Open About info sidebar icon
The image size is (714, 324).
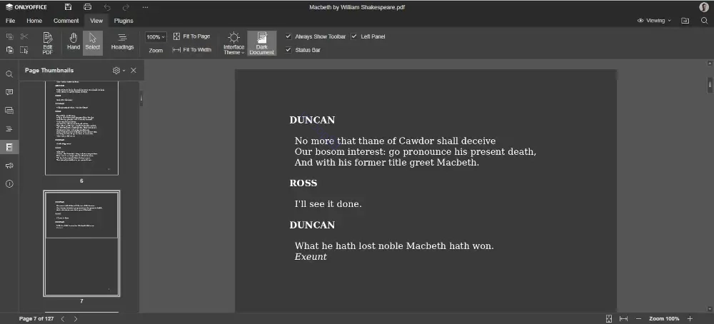coord(9,184)
